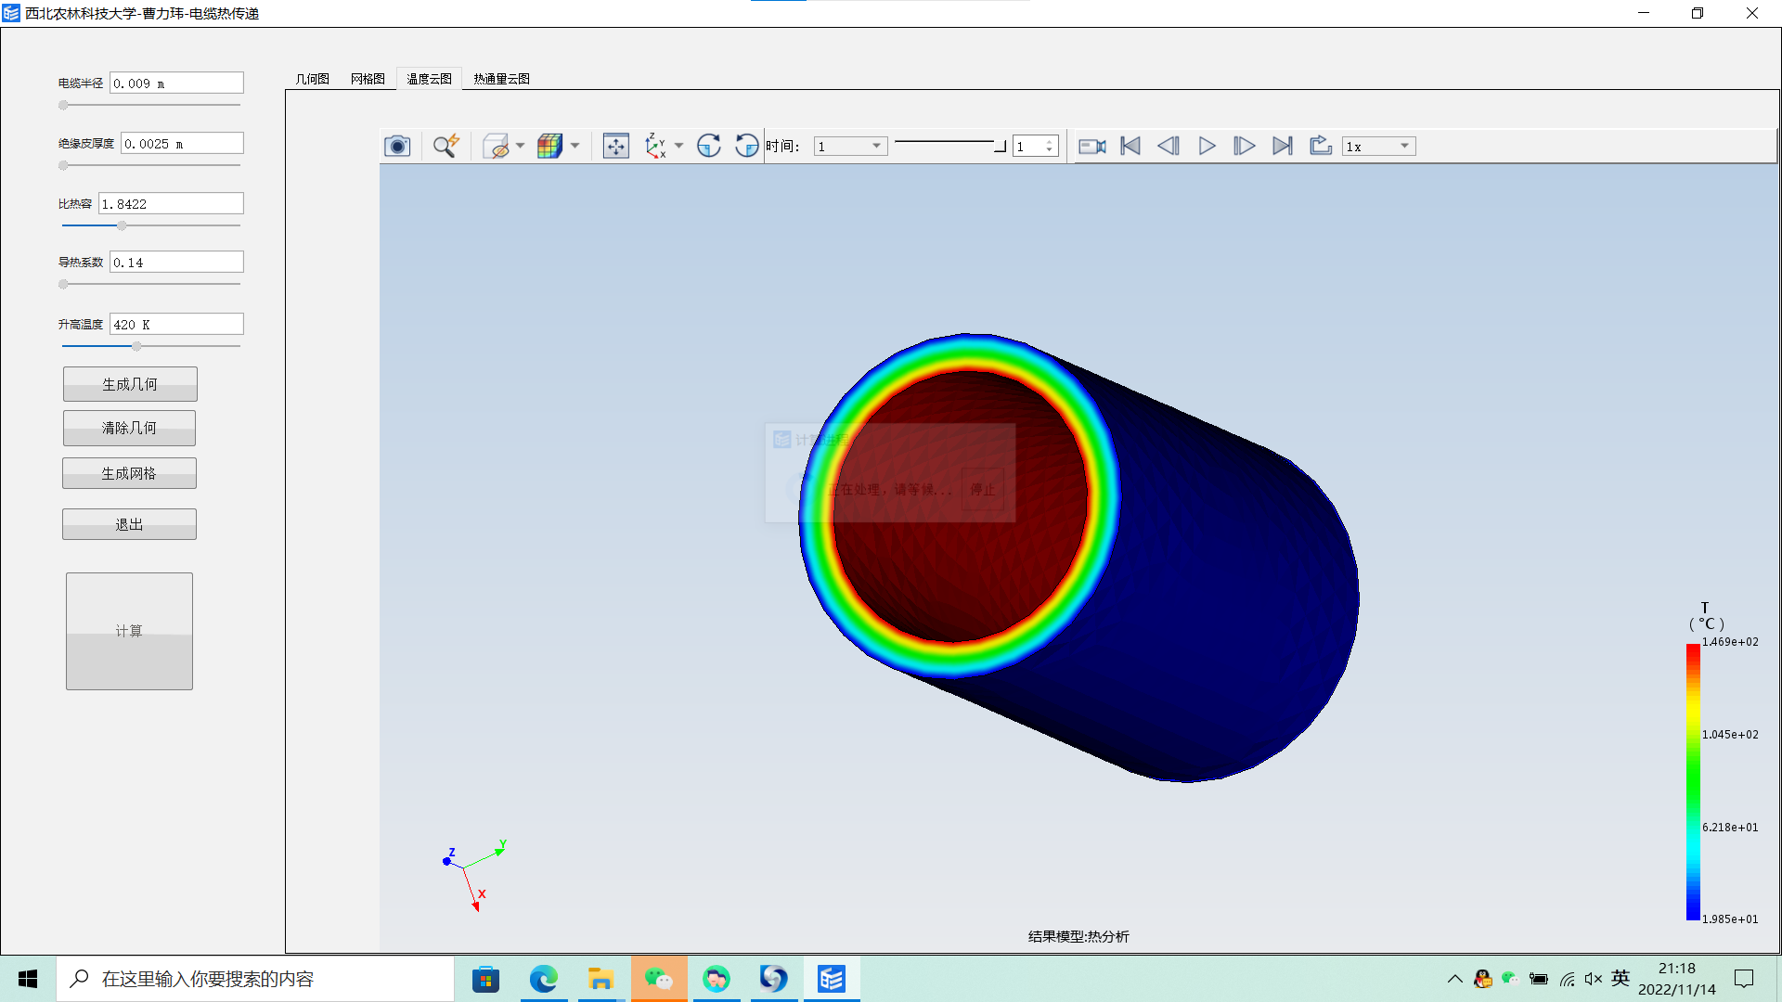The height and width of the screenshot is (1002, 1782).
Task: Edit the 导热系数 input field
Action: click(x=175, y=262)
